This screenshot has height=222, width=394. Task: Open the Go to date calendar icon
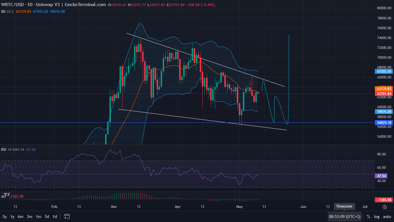click(67, 216)
